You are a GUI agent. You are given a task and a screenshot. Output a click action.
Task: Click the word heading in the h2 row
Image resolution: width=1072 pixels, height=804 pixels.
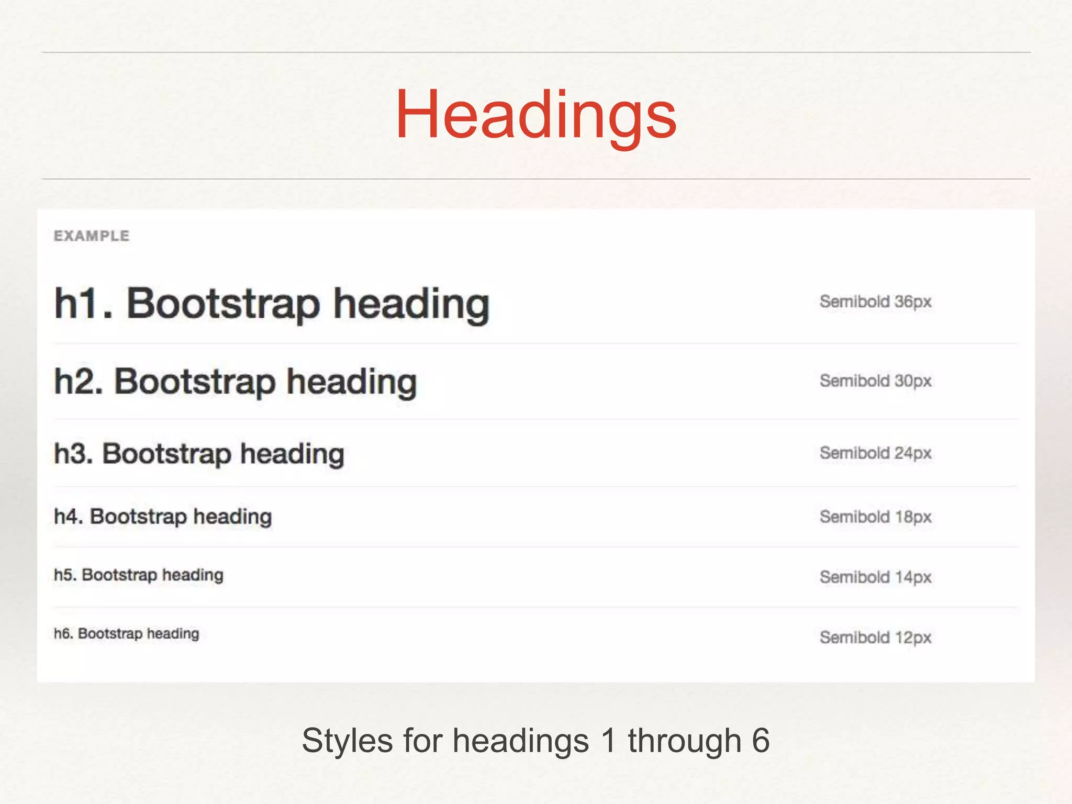point(351,383)
